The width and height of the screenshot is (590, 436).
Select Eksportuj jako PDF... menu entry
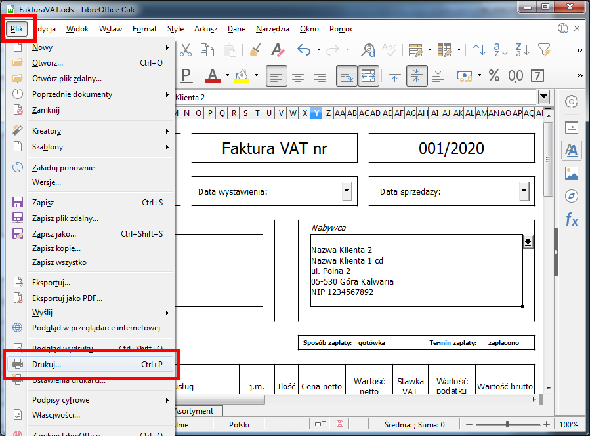(x=67, y=298)
